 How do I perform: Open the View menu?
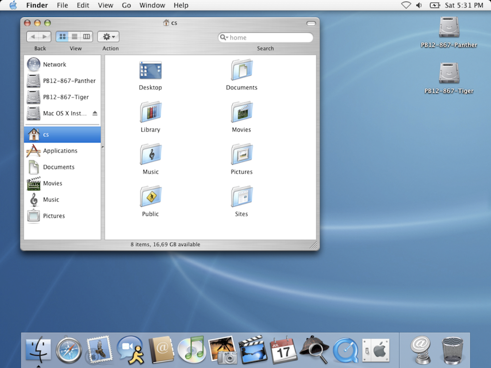click(x=105, y=5)
